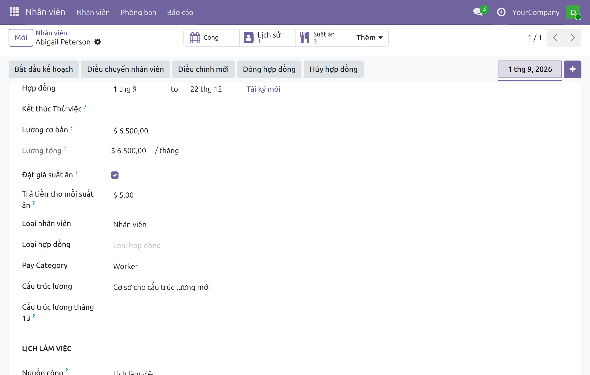This screenshot has height=375, width=590.
Task: Go to previous record arrow
Action: pos(555,37)
